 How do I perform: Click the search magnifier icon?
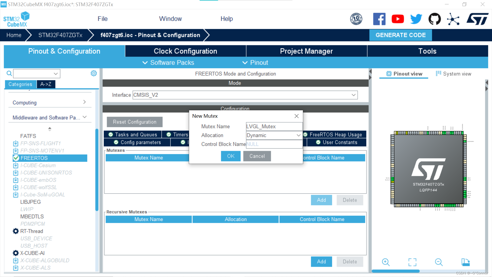(9, 74)
